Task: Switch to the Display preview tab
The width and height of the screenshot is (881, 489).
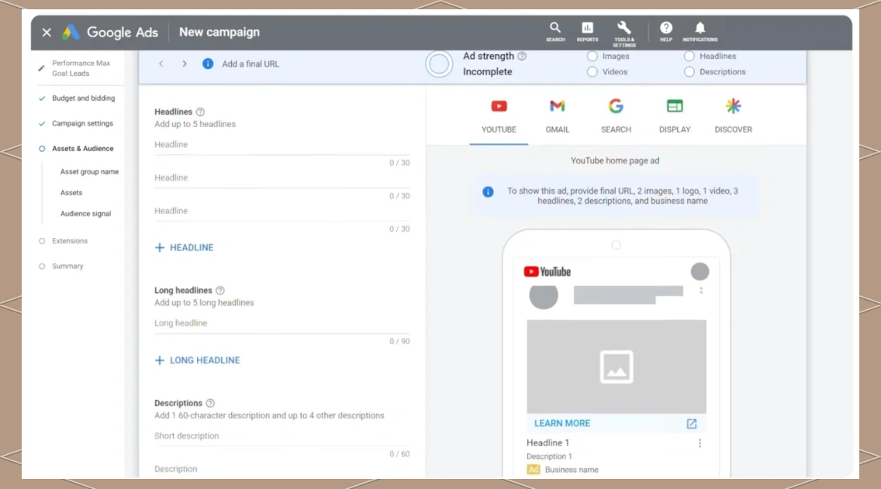Action: [x=675, y=117]
